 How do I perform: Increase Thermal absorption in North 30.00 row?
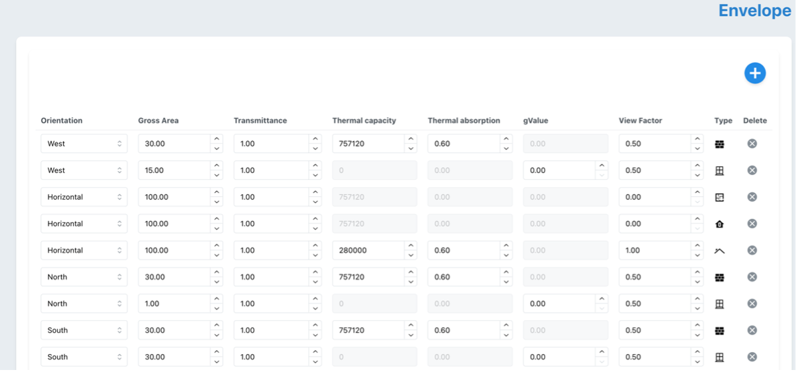click(506, 272)
